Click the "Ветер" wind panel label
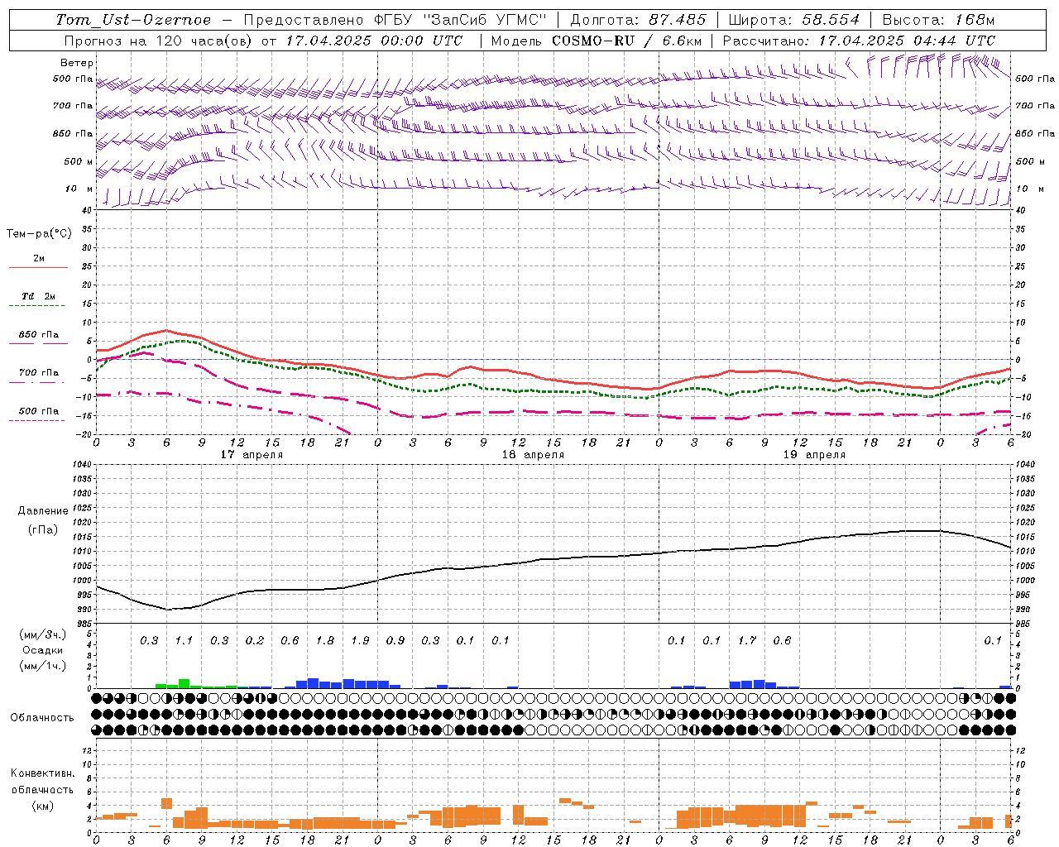This screenshot has height=847, width=1059. tap(77, 63)
